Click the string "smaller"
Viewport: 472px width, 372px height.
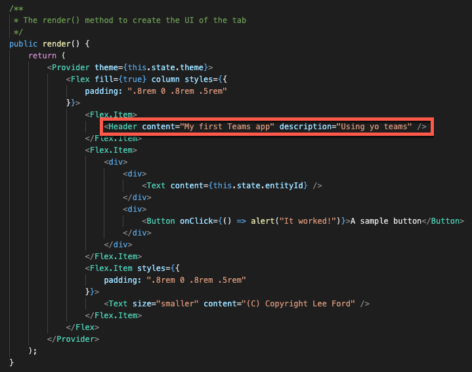(177, 304)
